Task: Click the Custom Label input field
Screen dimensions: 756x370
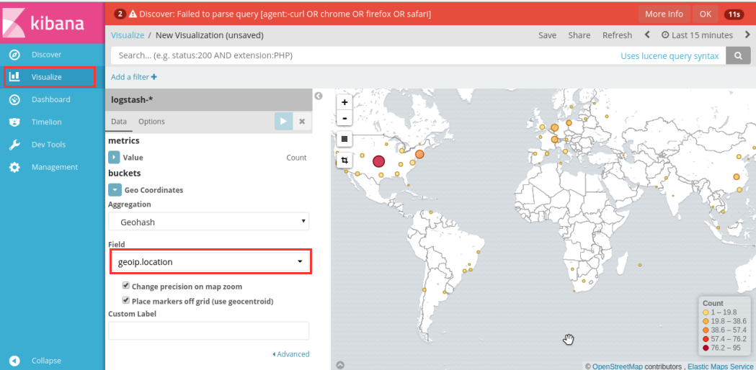Action: tap(209, 330)
